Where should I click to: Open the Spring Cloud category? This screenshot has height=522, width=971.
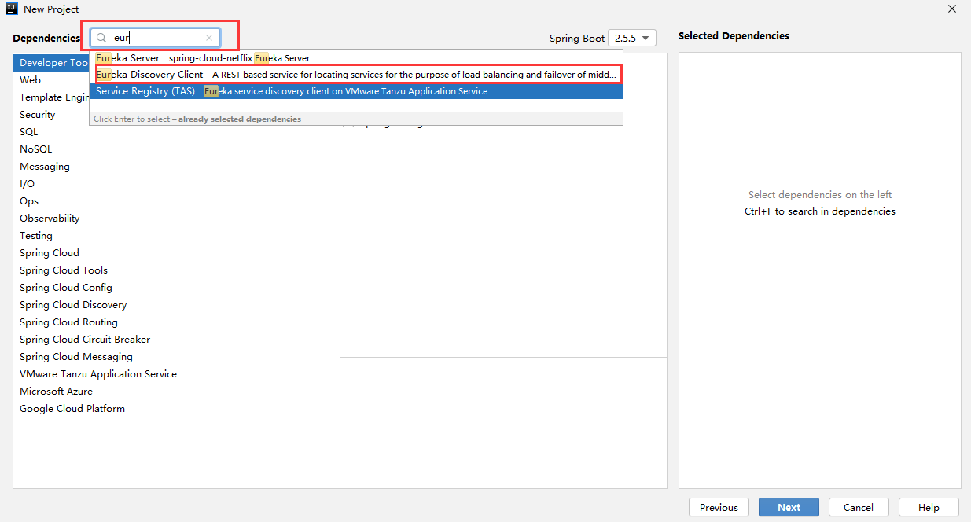click(176, 253)
